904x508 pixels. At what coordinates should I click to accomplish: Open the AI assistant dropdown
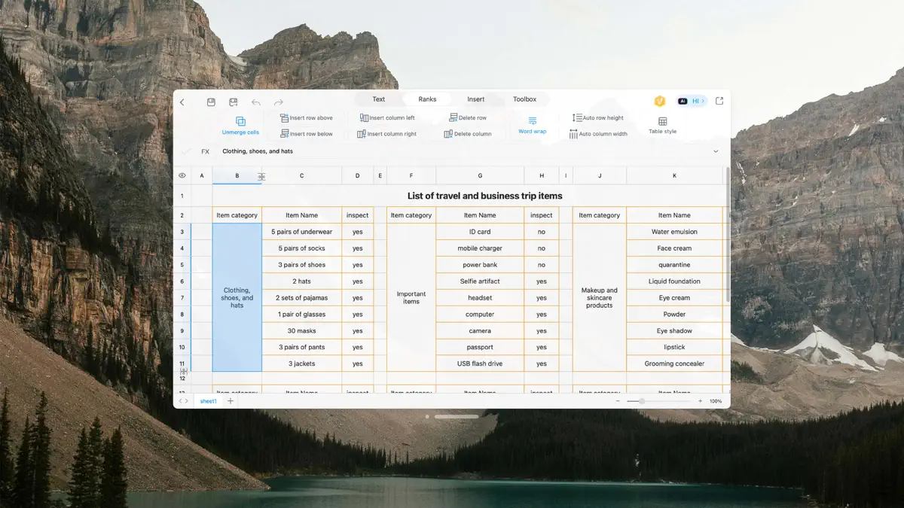pos(683,100)
